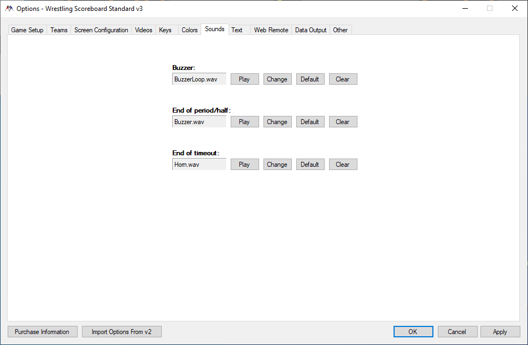
Task: Switch to the Game Setup tab
Action: coord(27,30)
